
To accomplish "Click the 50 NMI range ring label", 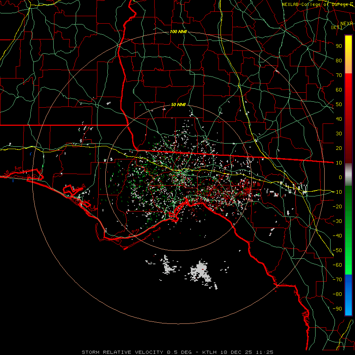I will tap(178, 105).
